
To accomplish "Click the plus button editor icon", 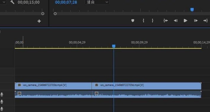I will 39,21.
